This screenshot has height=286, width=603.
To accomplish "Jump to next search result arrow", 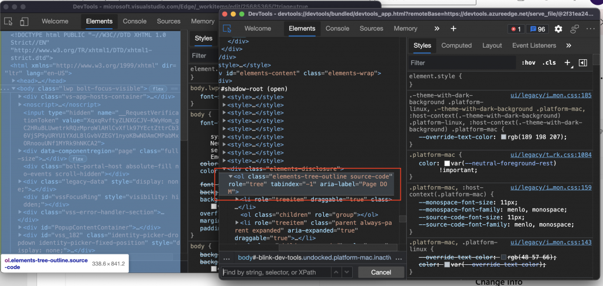I will click(347, 272).
